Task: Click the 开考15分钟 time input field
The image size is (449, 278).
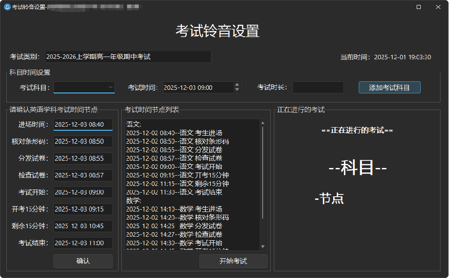Action: [x=83, y=209]
